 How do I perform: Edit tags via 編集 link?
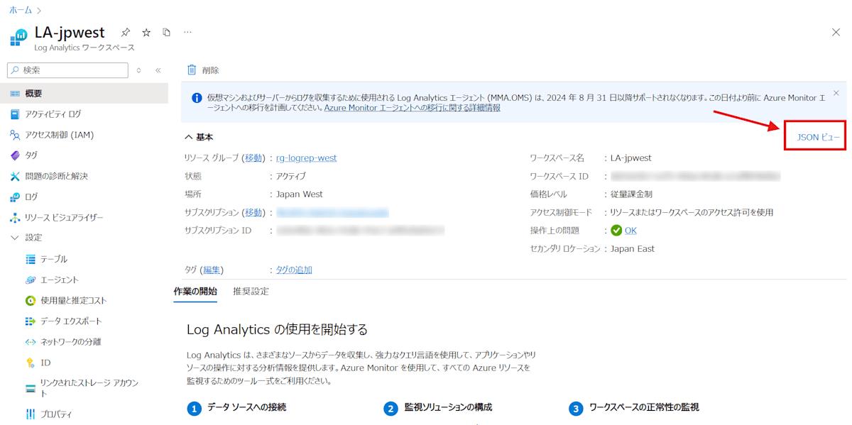212,270
